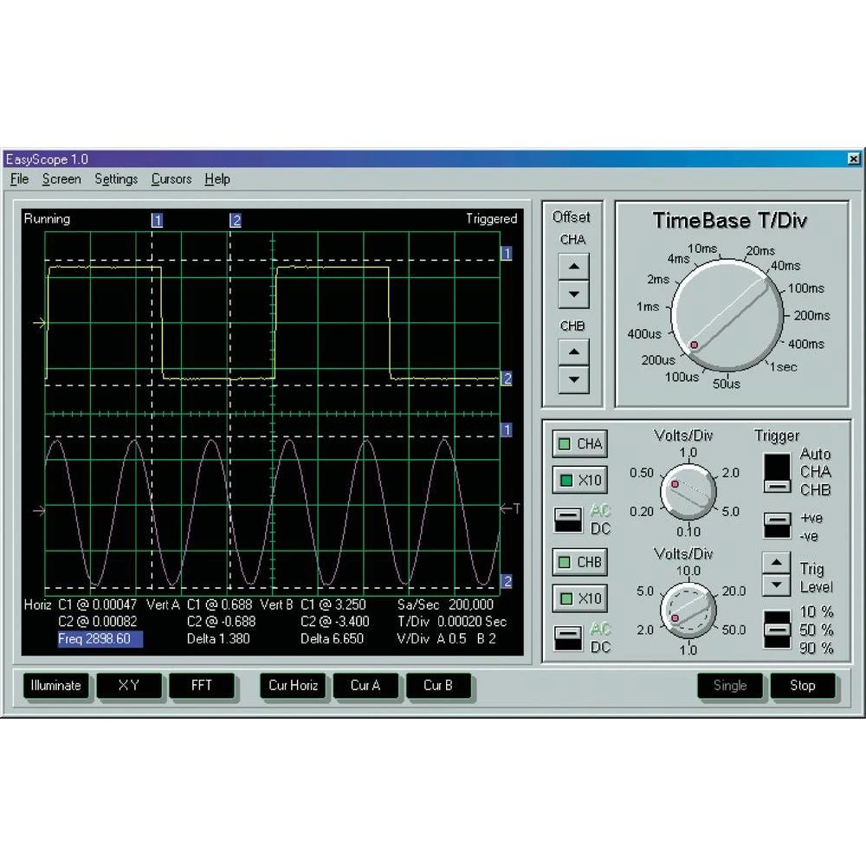Click the CHA offset down arrow

[x=572, y=294]
